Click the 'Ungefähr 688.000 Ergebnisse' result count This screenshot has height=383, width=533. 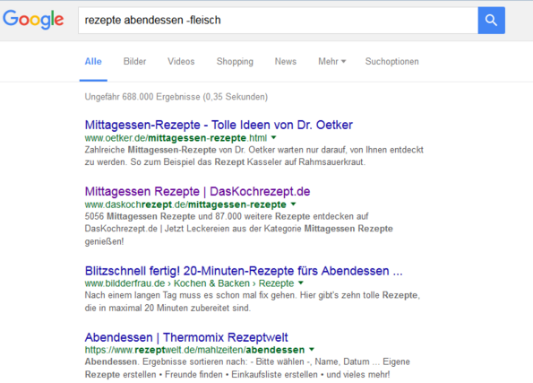[x=176, y=97]
